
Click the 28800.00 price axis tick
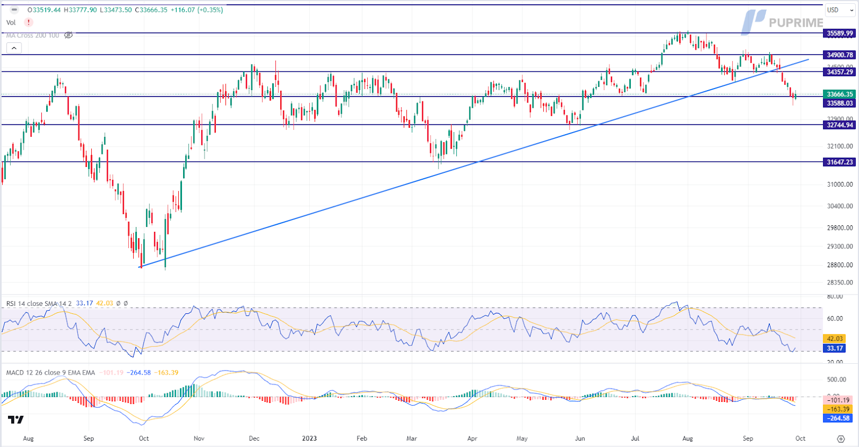click(840, 265)
